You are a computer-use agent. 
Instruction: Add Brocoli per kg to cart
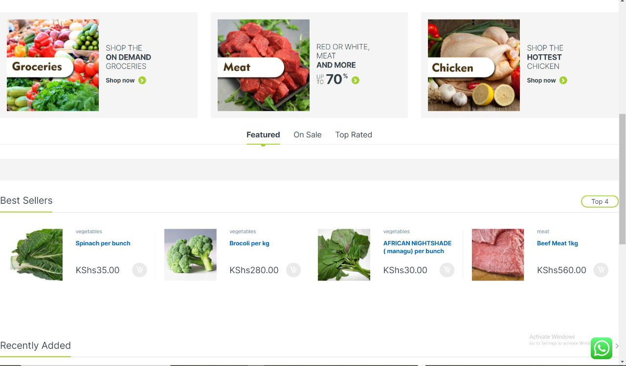[293, 270]
